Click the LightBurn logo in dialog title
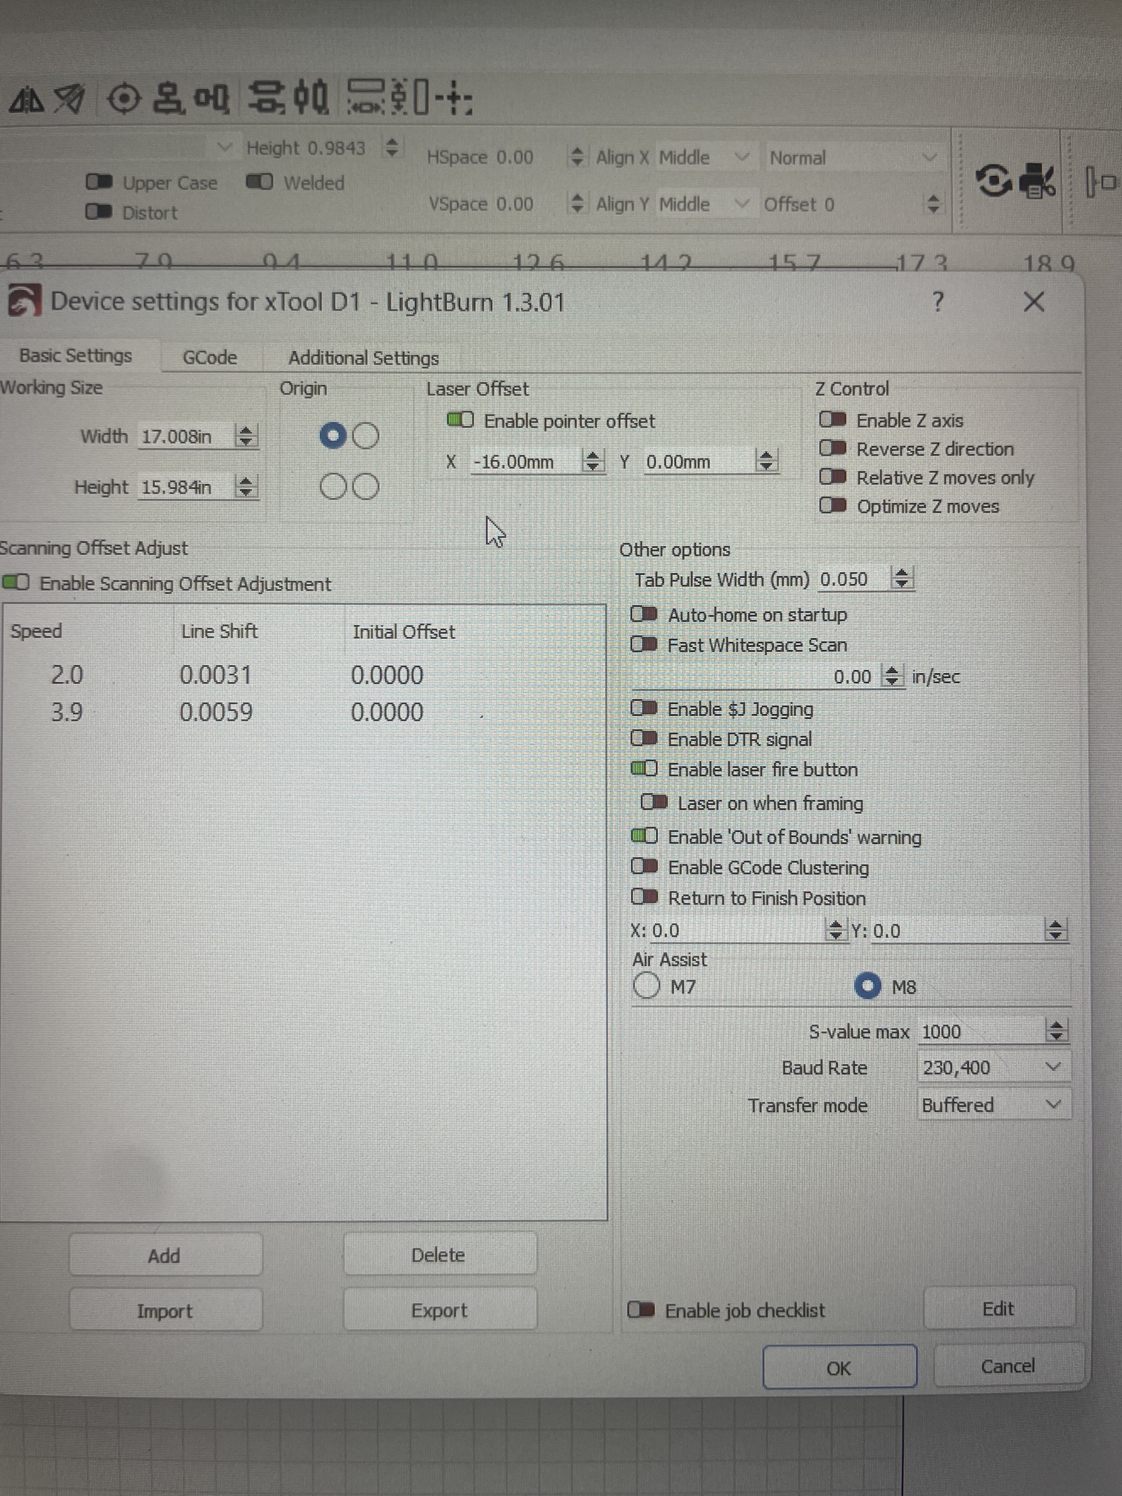 click(24, 301)
